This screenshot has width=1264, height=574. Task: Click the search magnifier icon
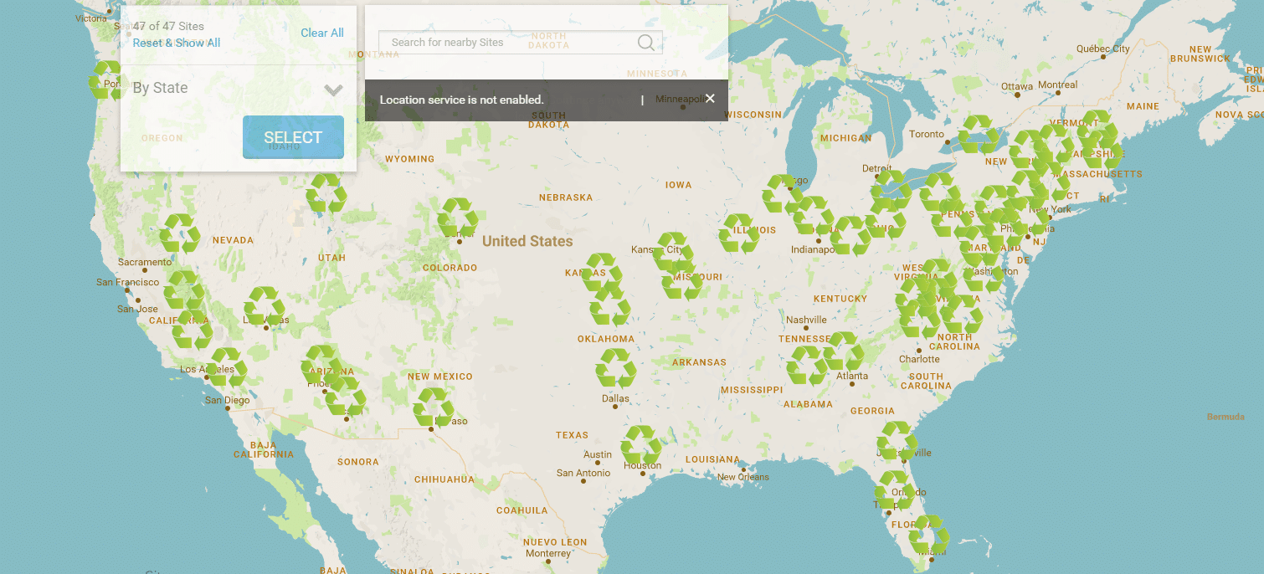pos(645,42)
